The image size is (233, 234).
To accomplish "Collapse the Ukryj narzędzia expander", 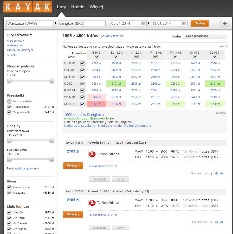I will point(19,35).
